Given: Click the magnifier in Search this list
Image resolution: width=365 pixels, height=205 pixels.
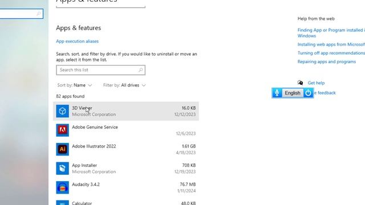Looking at the screenshot, I should pyautogui.click(x=141, y=70).
